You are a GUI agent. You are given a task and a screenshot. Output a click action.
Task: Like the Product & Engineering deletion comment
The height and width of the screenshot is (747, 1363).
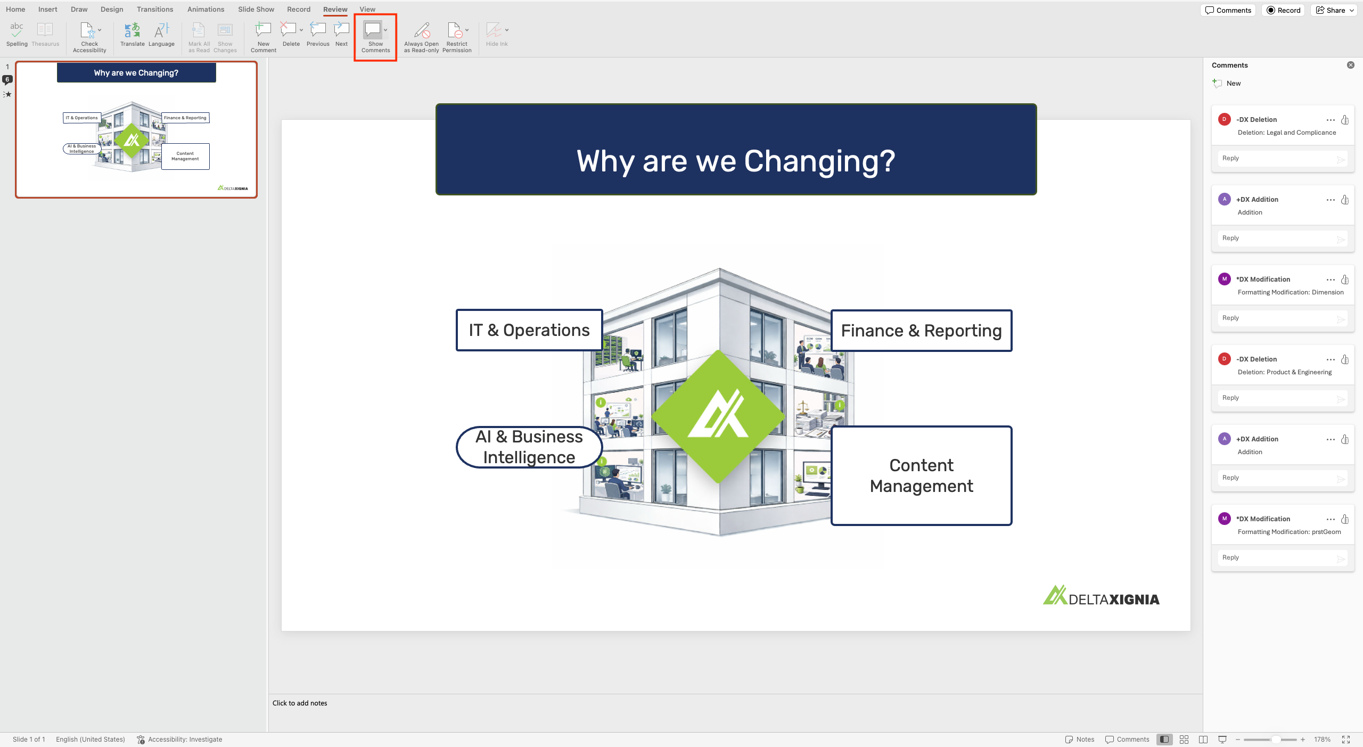point(1345,359)
